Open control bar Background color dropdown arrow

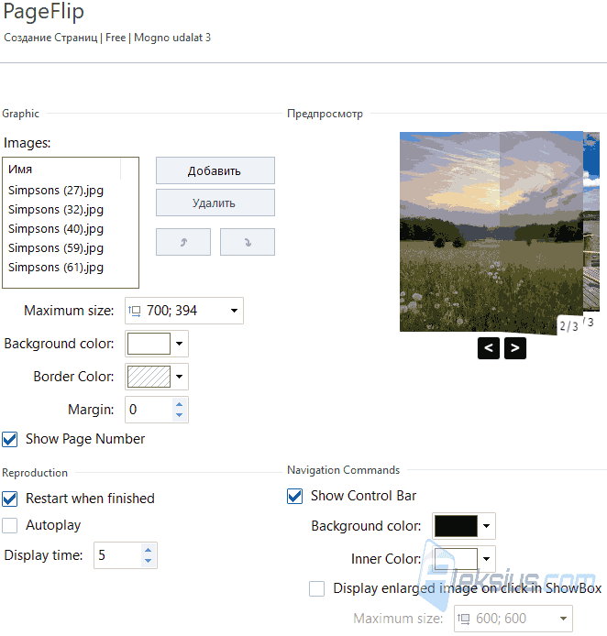(x=487, y=526)
